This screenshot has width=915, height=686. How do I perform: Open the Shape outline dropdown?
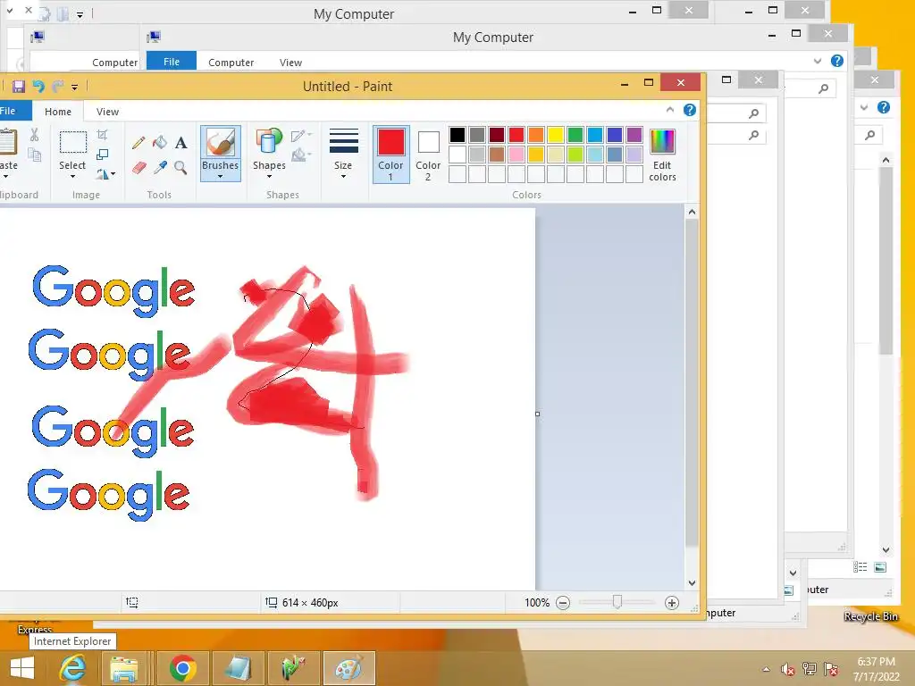pos(301,136)
